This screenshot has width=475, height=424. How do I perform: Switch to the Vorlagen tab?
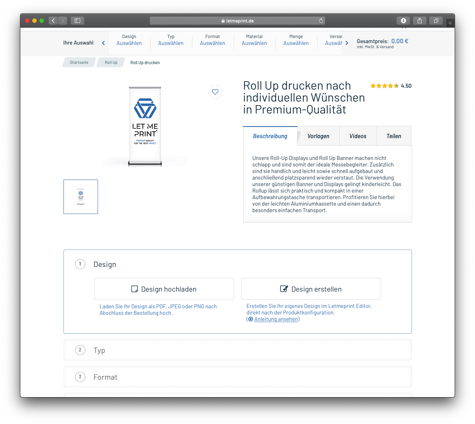tap(319, 136)
